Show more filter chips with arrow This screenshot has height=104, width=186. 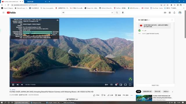172,92
